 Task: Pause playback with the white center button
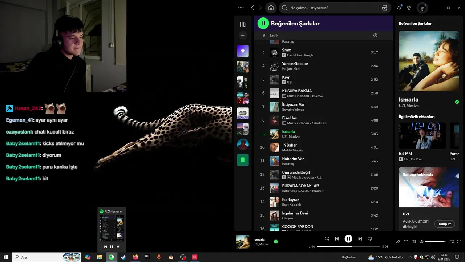pos(348,239)
